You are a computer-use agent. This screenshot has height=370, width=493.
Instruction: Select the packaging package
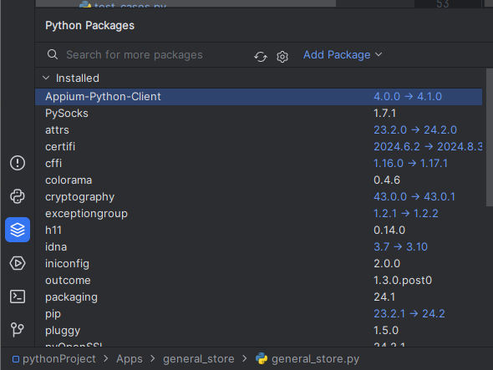click(71, 297)
